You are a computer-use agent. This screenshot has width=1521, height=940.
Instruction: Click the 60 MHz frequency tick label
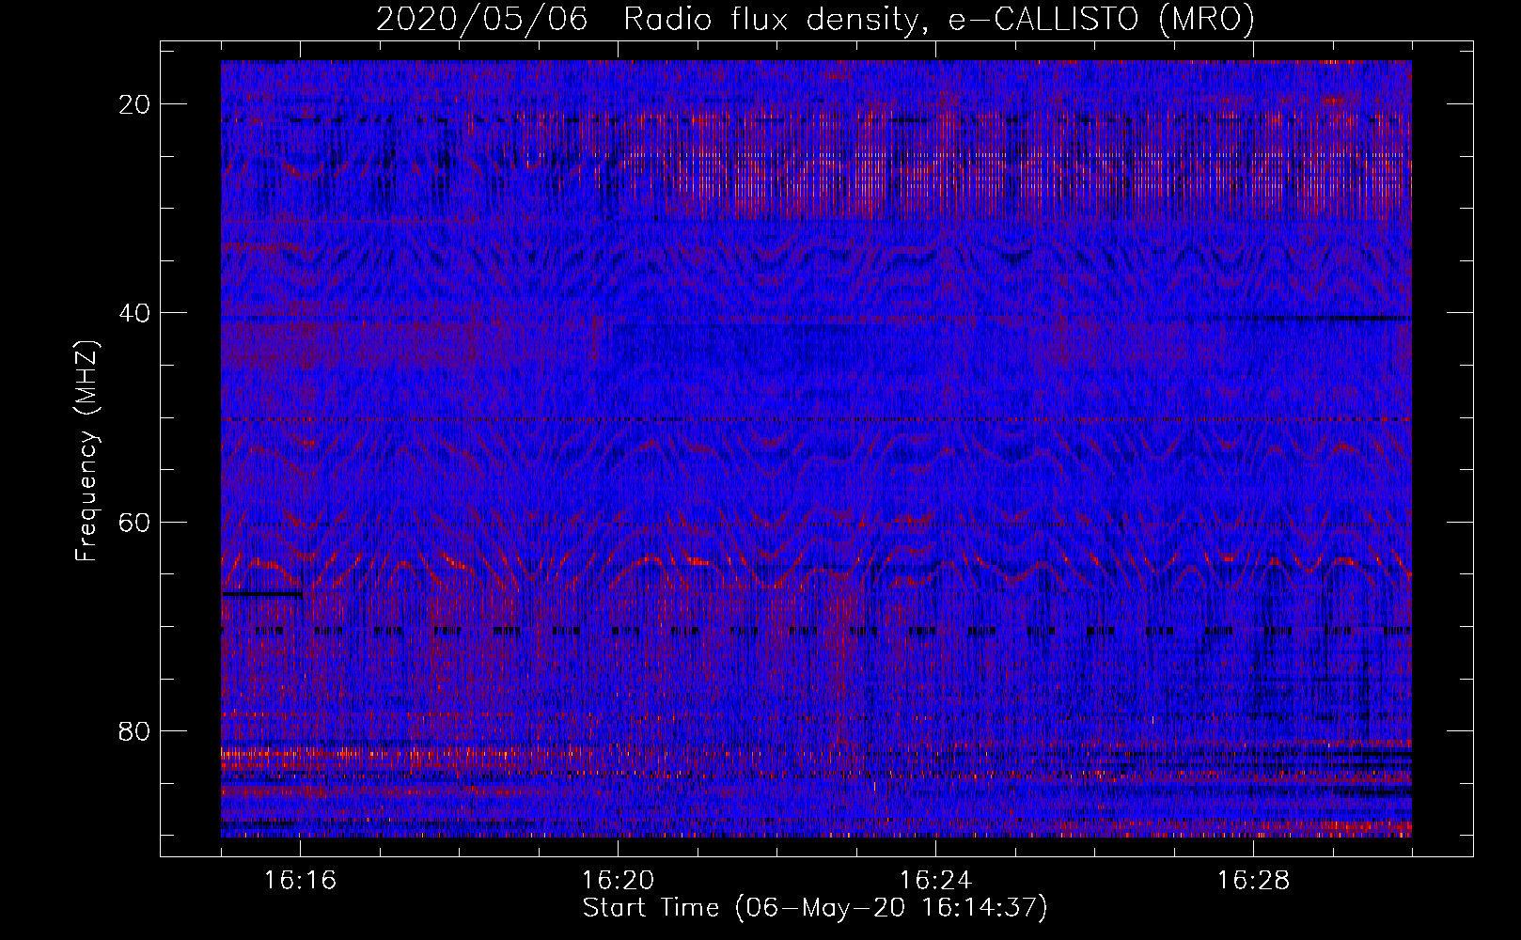pyautogui.click(x=135, y=522)
